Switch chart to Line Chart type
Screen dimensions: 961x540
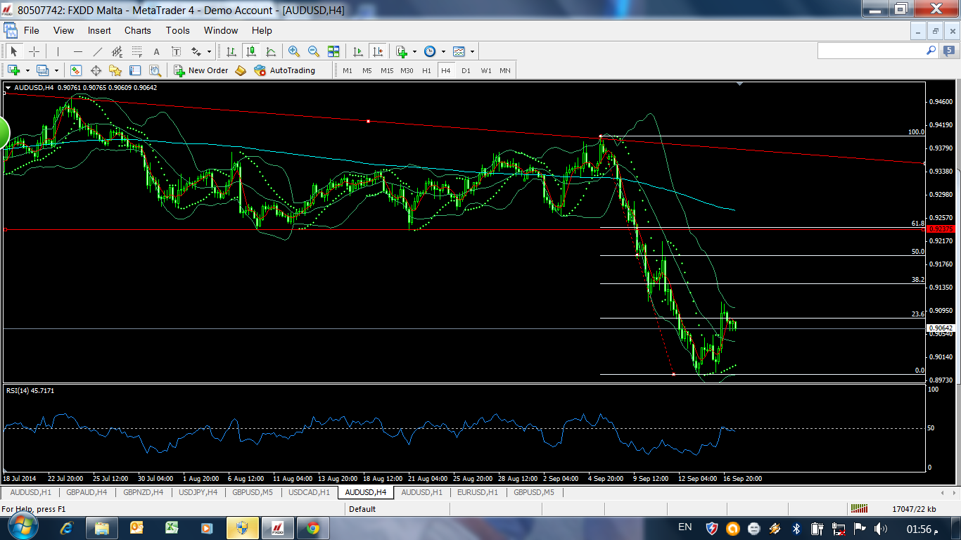coord(271,51)
